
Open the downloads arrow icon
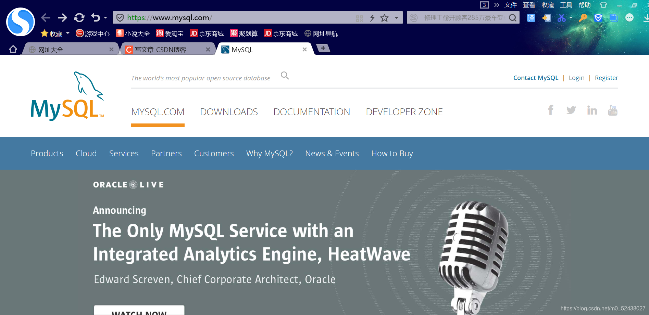click(646, 18)
